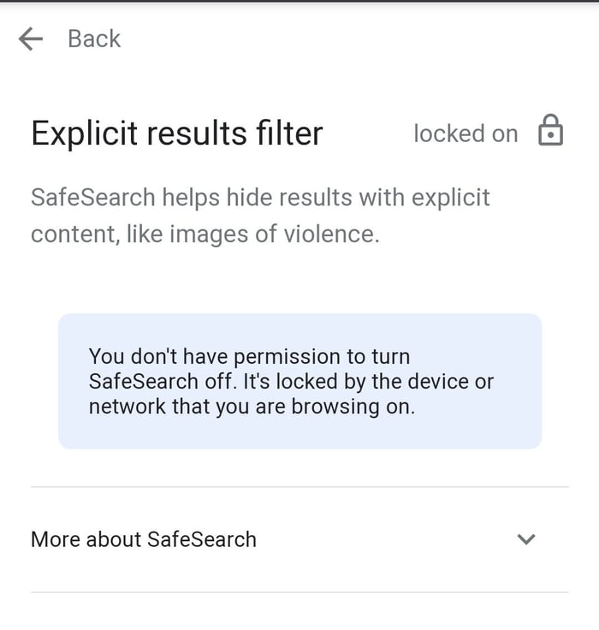The height and width of the screenshot is (630, 599).
Task: Click the "locked on" status text
Action: [x=466, y=134]
